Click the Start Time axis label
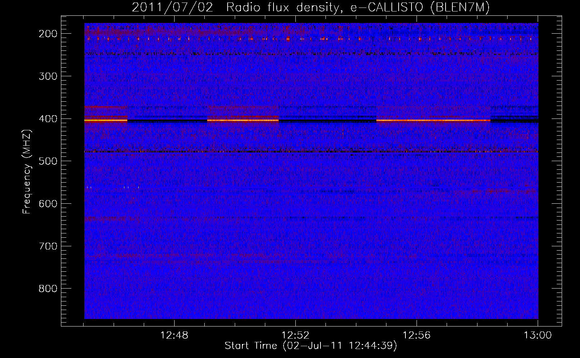Screen dimensions: 580x358 tap(311, 346)
